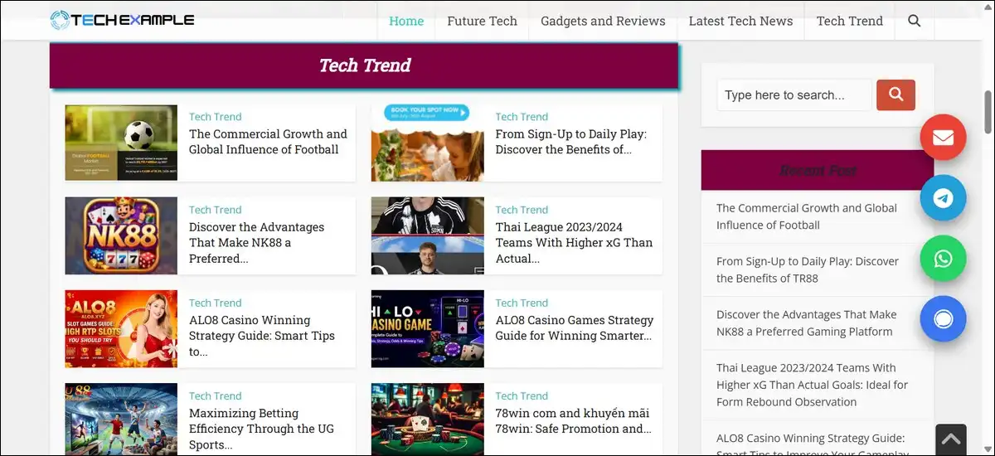Click the 'Type here to search' field
995x456 pixels.
pos(794,95)
